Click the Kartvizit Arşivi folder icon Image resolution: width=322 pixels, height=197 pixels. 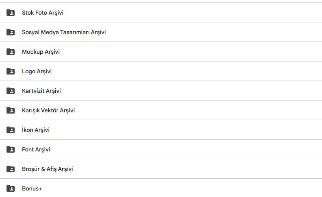[x=11, y=91]
